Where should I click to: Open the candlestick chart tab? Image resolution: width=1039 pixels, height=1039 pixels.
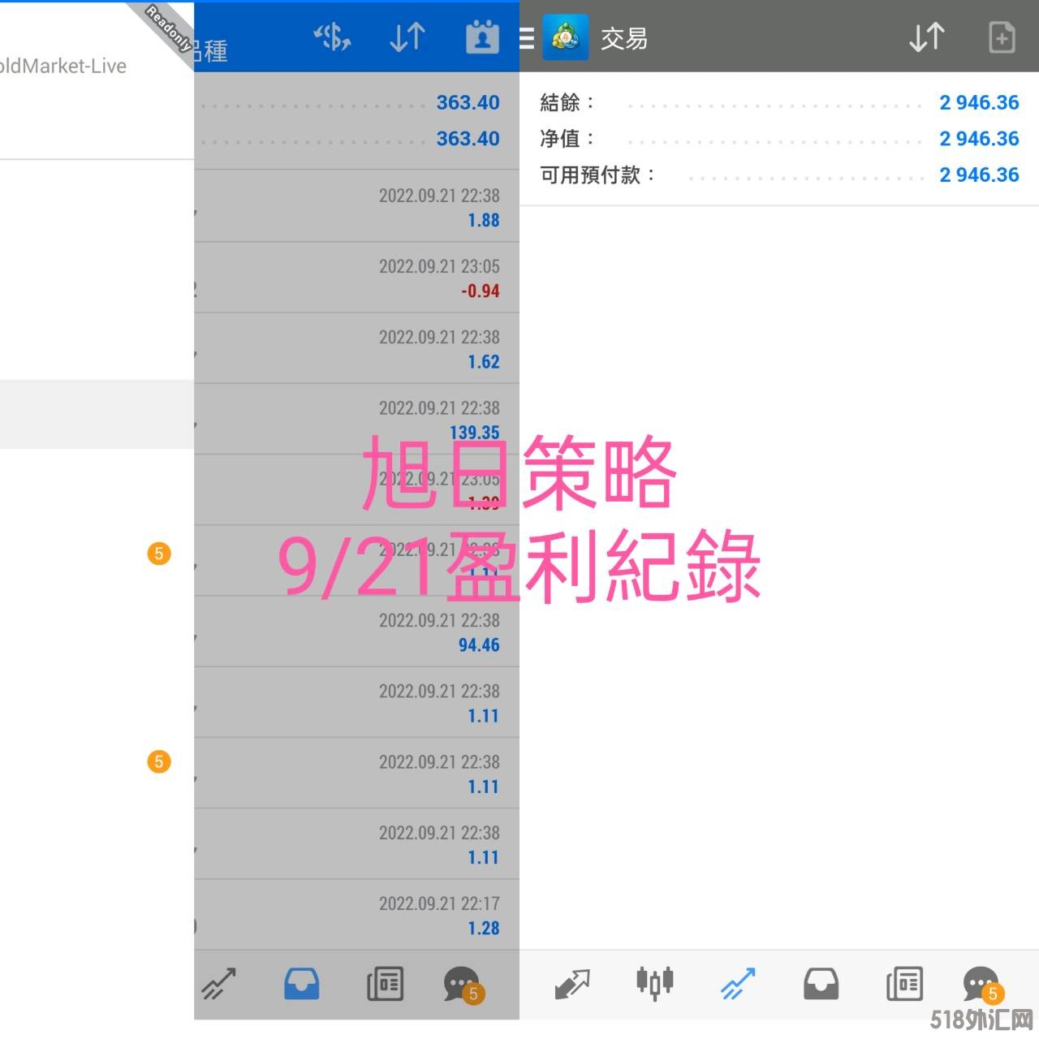(x=654, y=984)
